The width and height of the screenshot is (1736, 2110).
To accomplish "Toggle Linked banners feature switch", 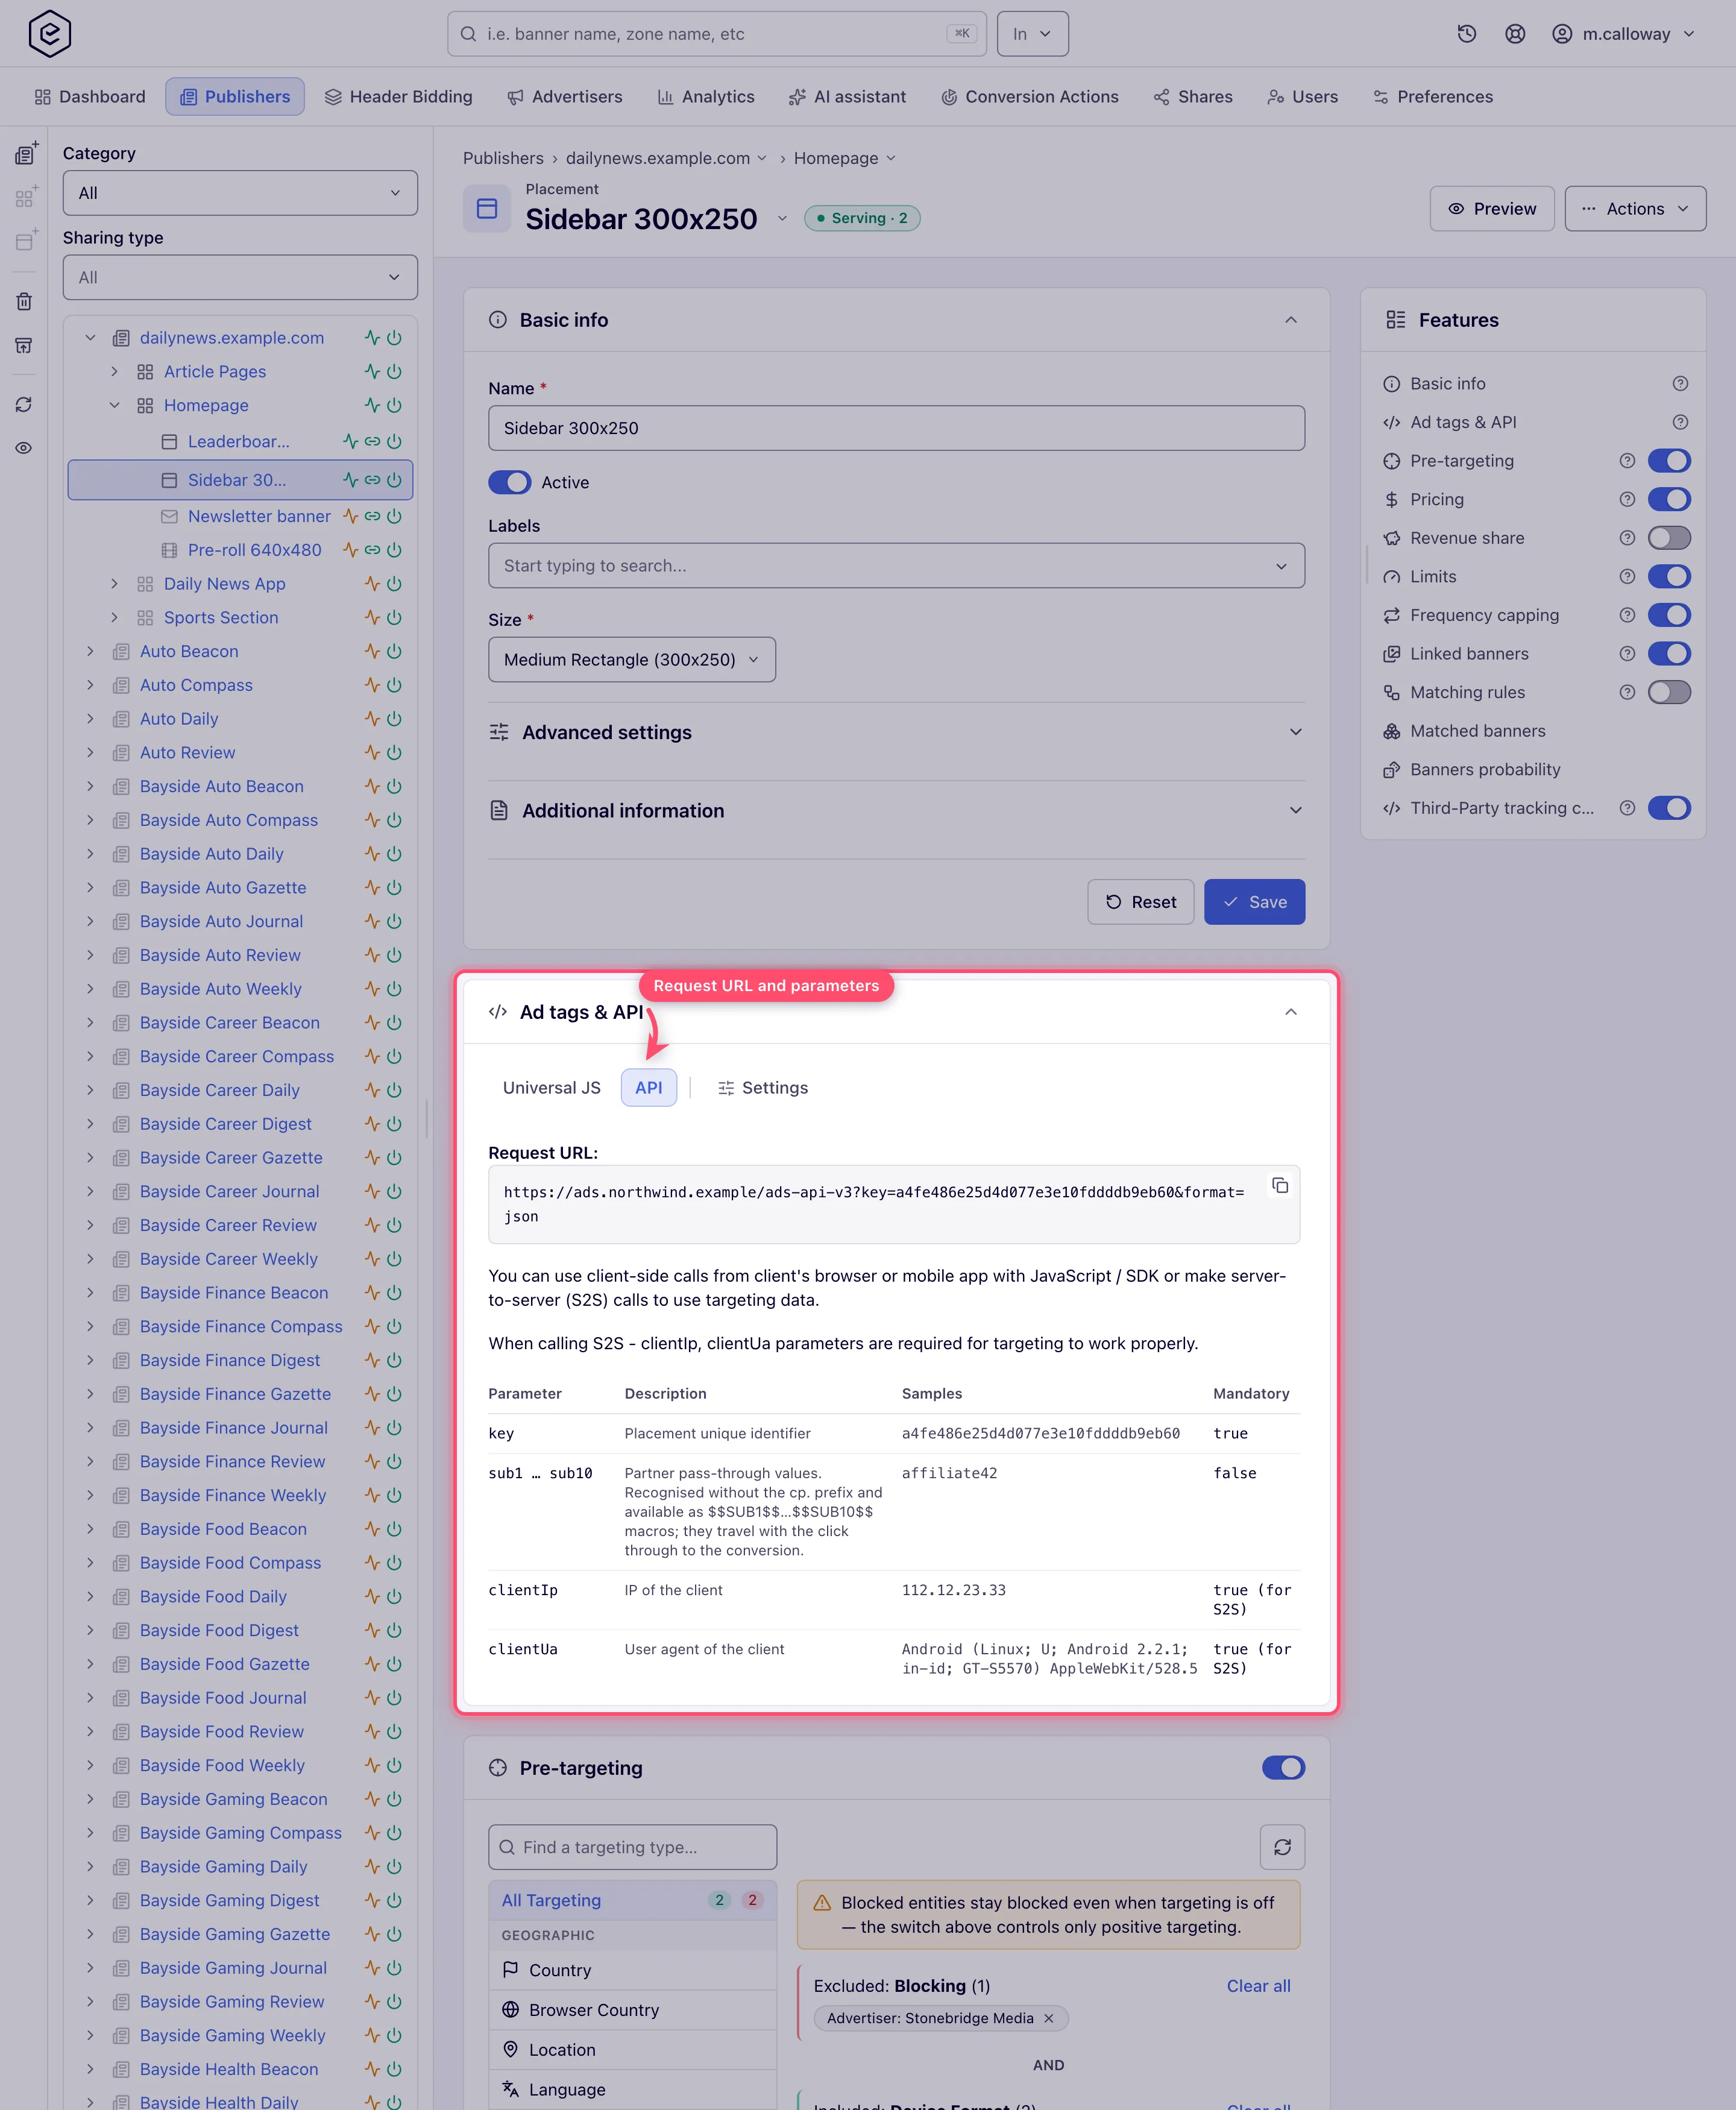I will (x=1669, y=653).
